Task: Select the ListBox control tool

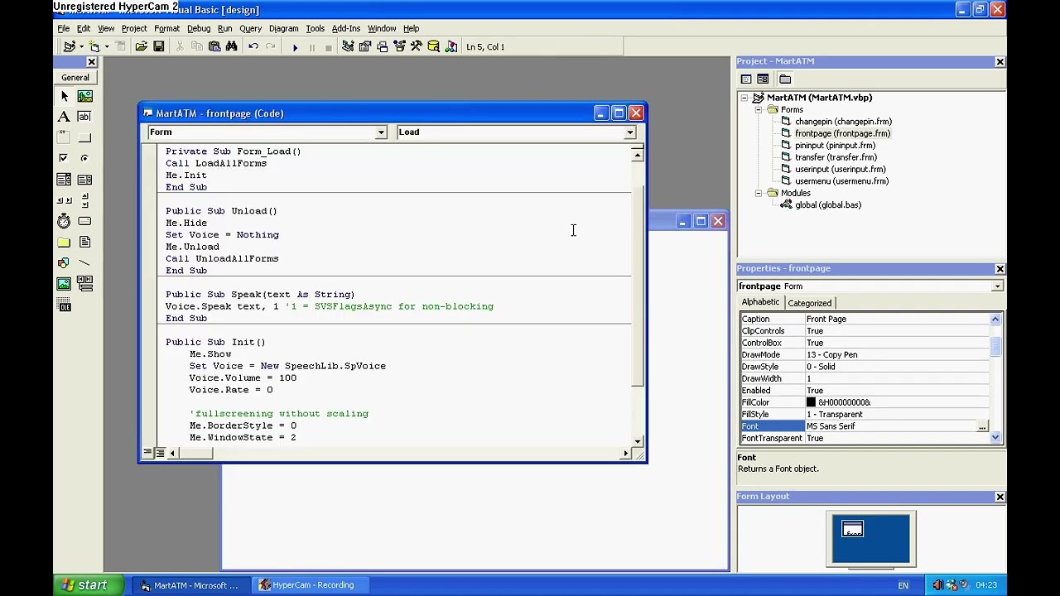Action: click(84, 180)
